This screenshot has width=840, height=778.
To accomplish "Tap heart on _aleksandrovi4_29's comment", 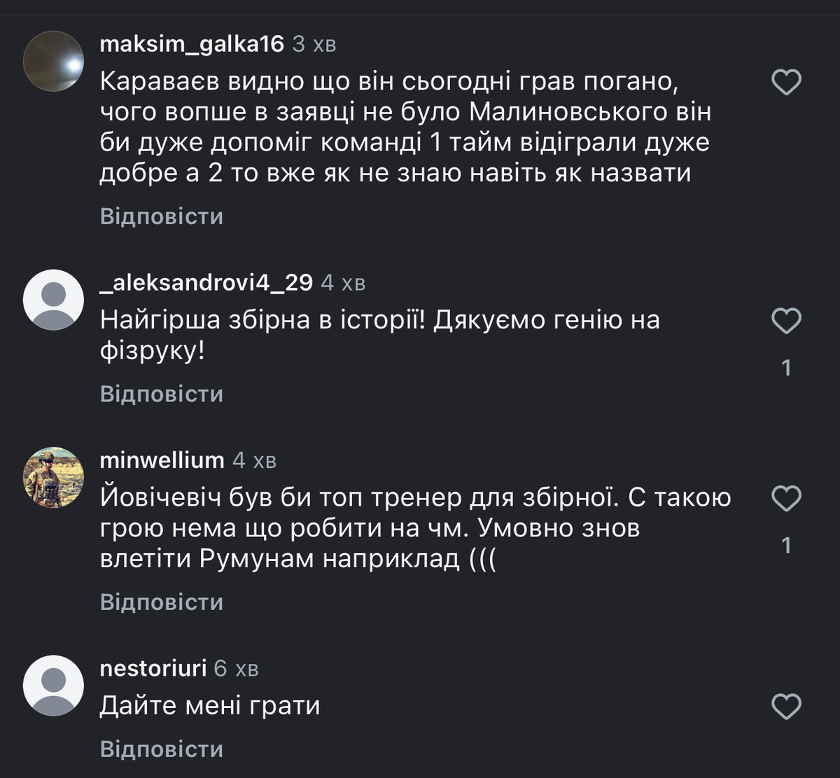I will coord(785,321).
